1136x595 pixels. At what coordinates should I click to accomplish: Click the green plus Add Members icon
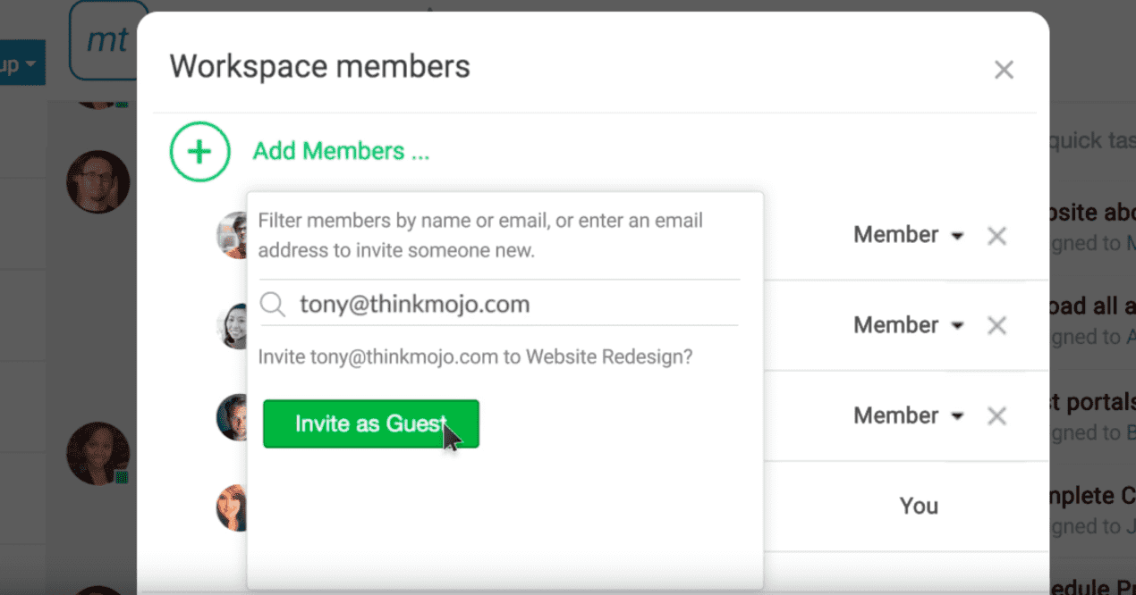coord(199,152)
